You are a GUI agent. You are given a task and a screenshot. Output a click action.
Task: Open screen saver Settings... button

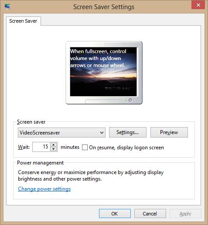(128, 132)
